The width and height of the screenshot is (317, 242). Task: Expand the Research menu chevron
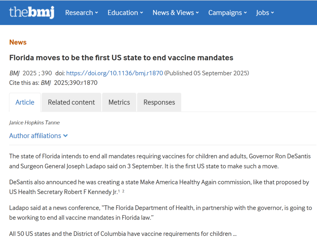point(96,13)
